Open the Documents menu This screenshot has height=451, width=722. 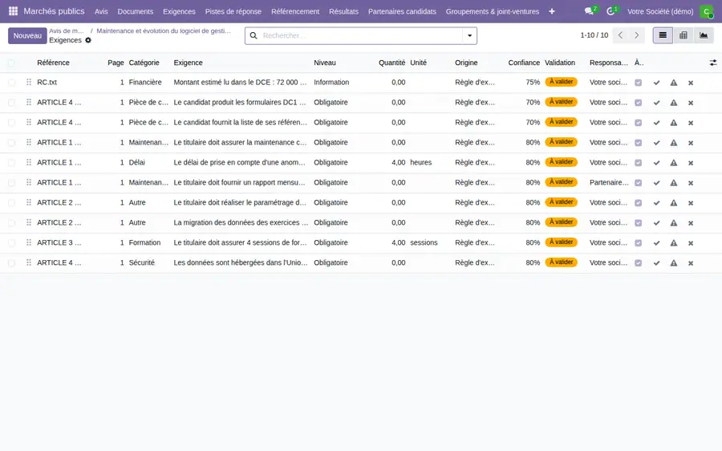pyautogui.click(x=136, y=11)
